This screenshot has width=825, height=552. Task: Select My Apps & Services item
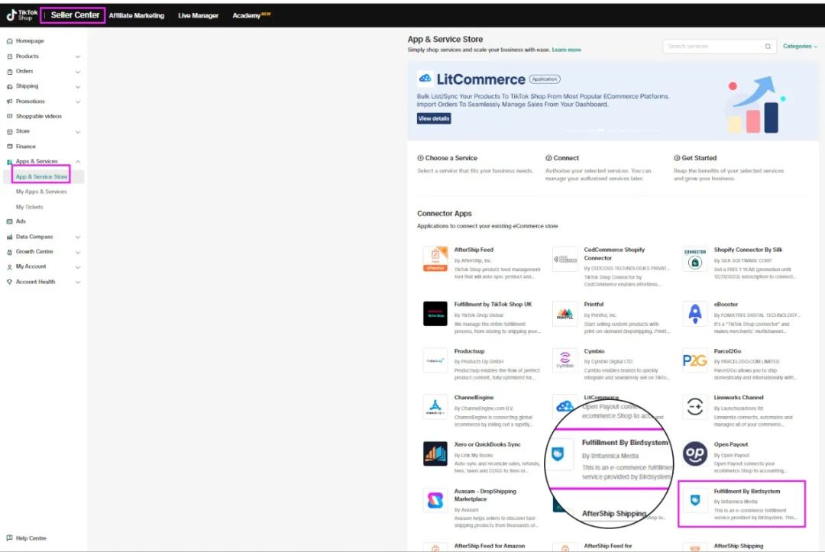pyautogui.click(x=41, y=192)
